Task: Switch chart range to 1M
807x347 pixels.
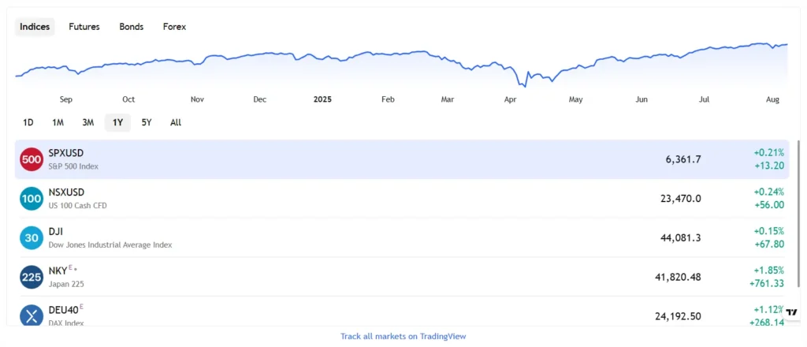Action: click(58, 122)
